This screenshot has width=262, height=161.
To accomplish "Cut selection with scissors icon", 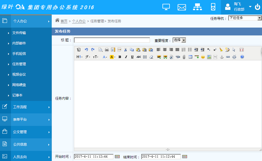I will pyautogui.click(x=125, y=50).
